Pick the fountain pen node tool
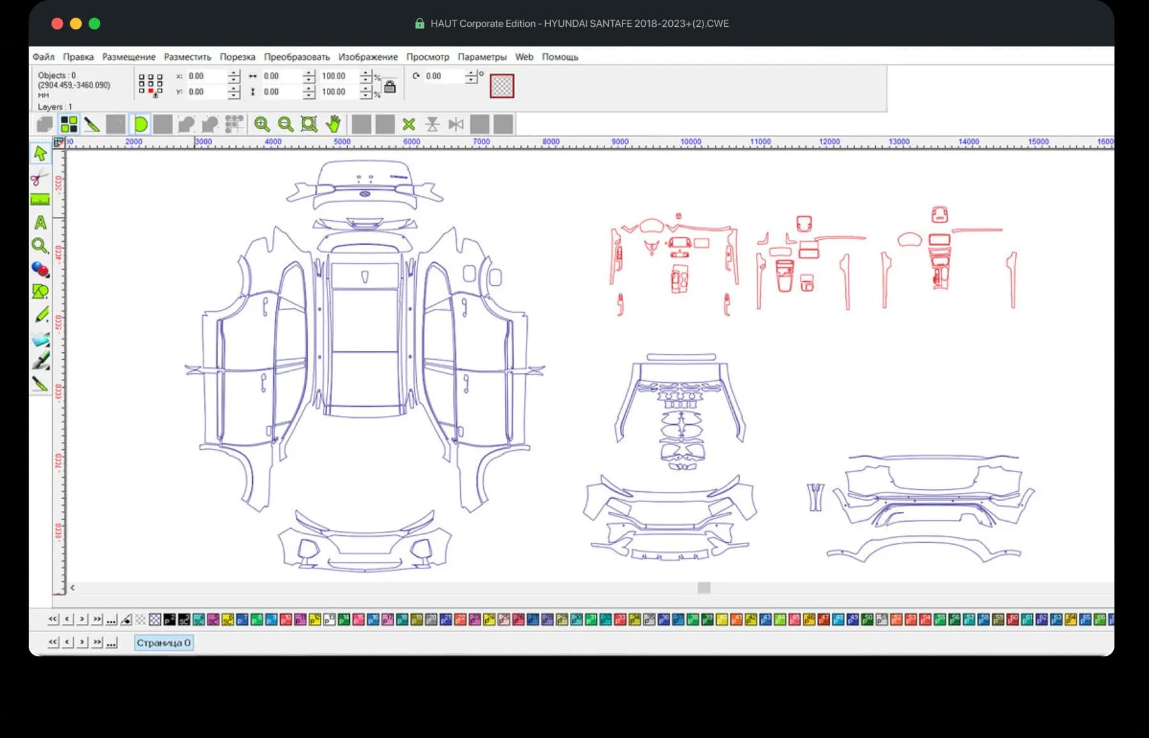Viewport: 1149px width, 738px height. tap(40, 361)
